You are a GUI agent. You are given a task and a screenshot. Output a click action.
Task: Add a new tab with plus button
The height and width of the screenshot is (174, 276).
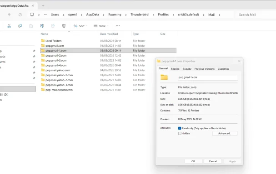click(43, 6)
